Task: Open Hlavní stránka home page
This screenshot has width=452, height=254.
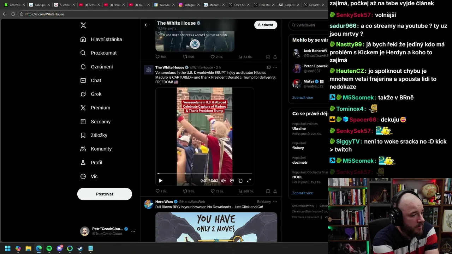Action: click(x=101, y=39)
